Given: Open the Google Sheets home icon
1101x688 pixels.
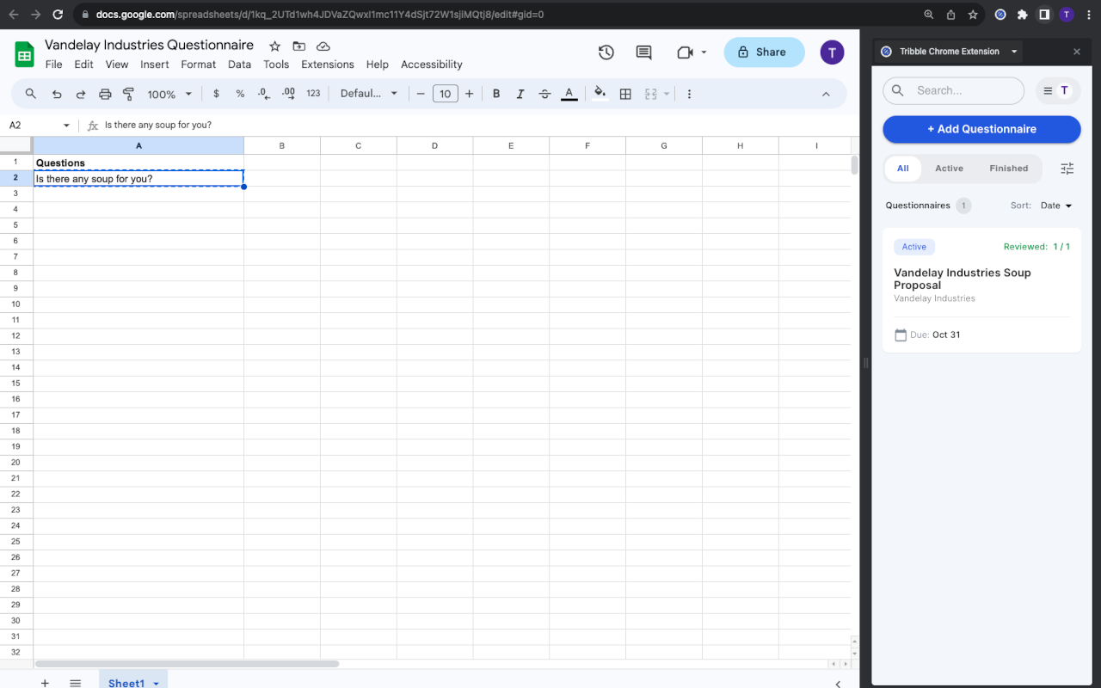Looking at the screenshot, I should pos(24,54).
